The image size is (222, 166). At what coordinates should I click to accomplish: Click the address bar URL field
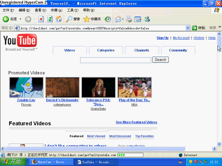tap(103, 28)
